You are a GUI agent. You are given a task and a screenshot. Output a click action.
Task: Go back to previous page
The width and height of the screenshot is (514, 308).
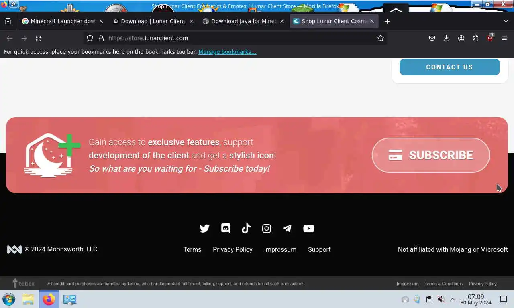click(10, 38)
